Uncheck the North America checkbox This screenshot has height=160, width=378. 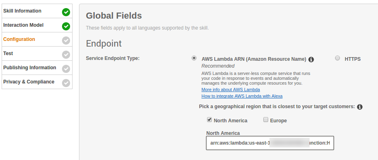tap(209, 119)
